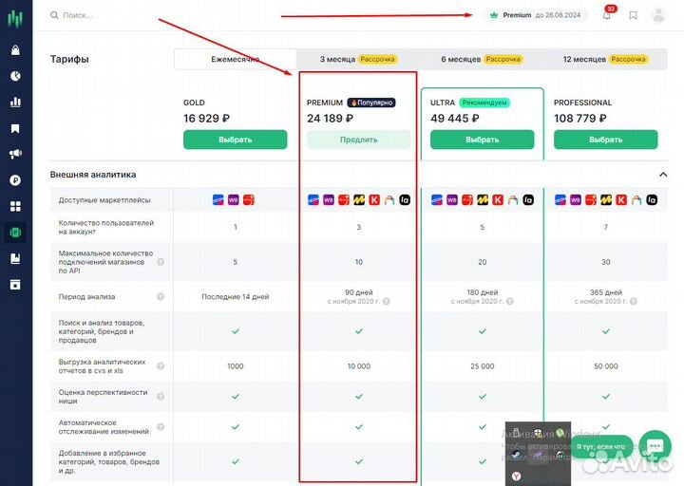This screenshot has height=486, width=684.
Task: Click the bookmark icon in top header
Action: tap(633, 16)
